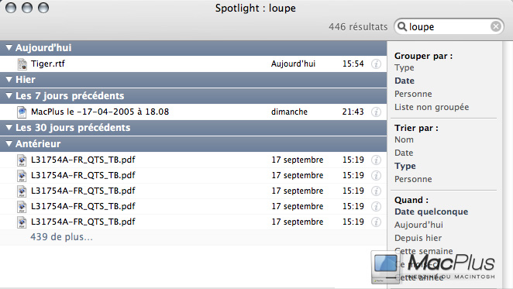Click the info icon for the MacPlus row
This screenshot has width=513, height=289.
coord(377,112)
